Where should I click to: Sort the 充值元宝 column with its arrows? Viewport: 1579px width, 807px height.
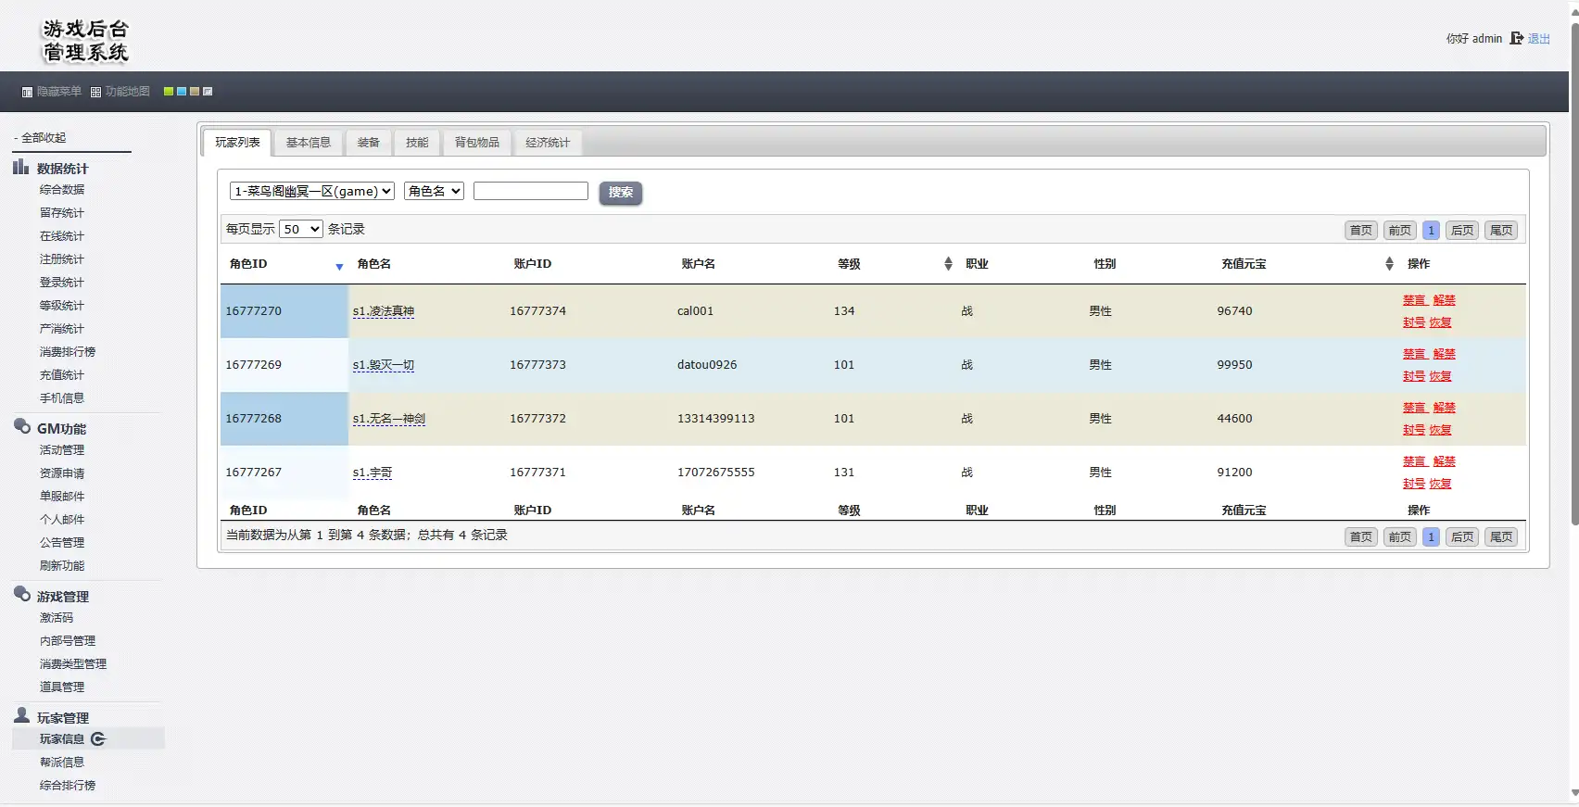1389,264
